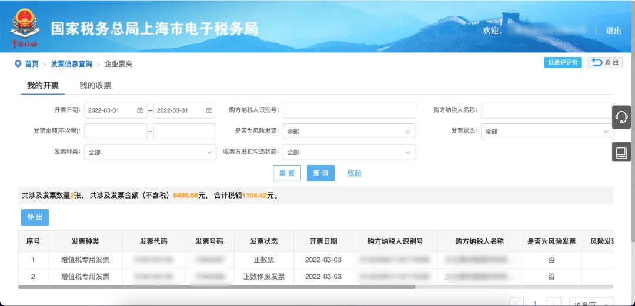Screen dimensions: 635x306
Task: Switch to 我的收票 tab
Action: point(95,85)
